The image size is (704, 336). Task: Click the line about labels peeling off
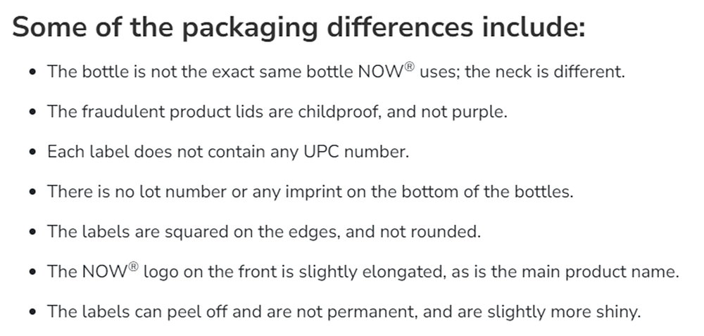tap(344, 312)
